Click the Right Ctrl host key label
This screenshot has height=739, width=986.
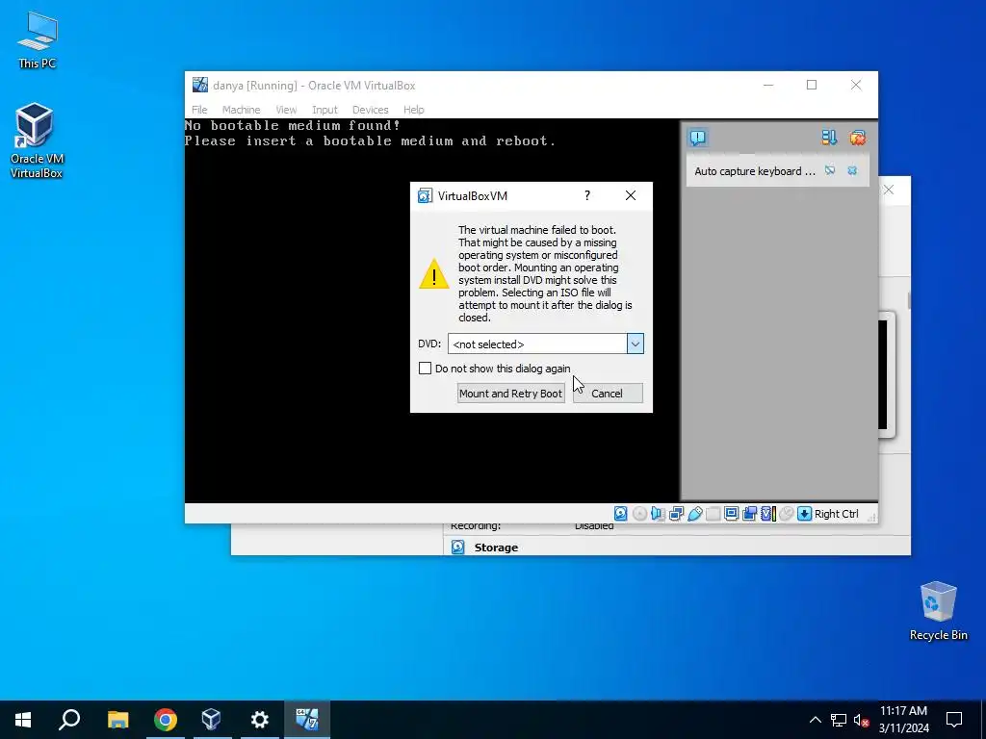(837, 514)
